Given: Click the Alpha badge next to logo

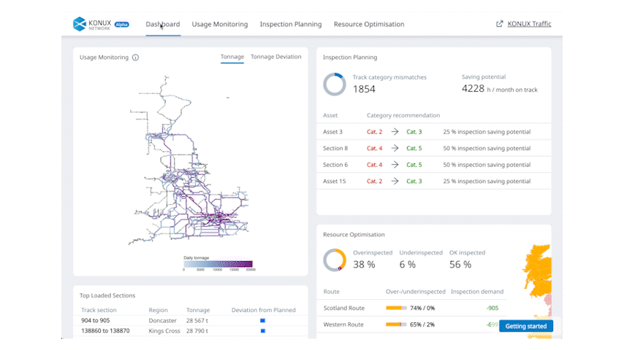Looking at the screenshot, I should point(122,24).
